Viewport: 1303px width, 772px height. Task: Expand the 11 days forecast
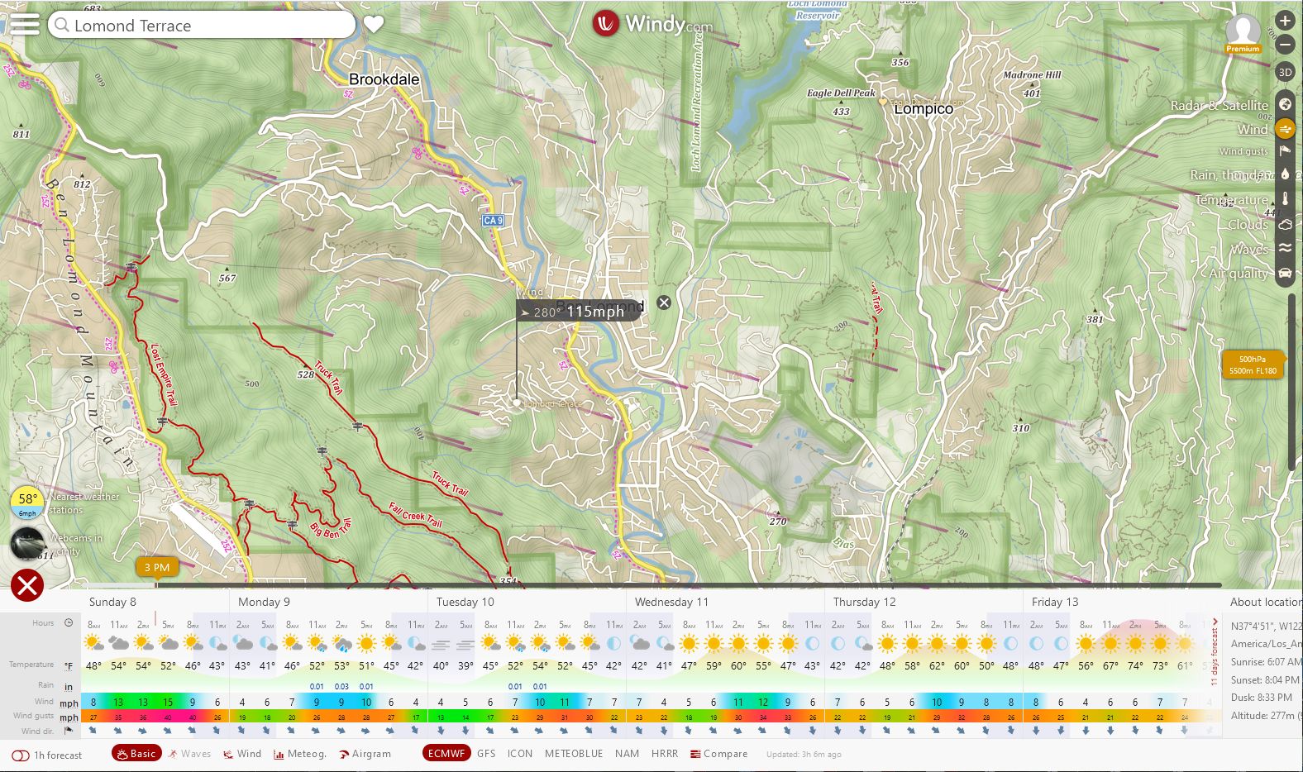click(1214, 653)
